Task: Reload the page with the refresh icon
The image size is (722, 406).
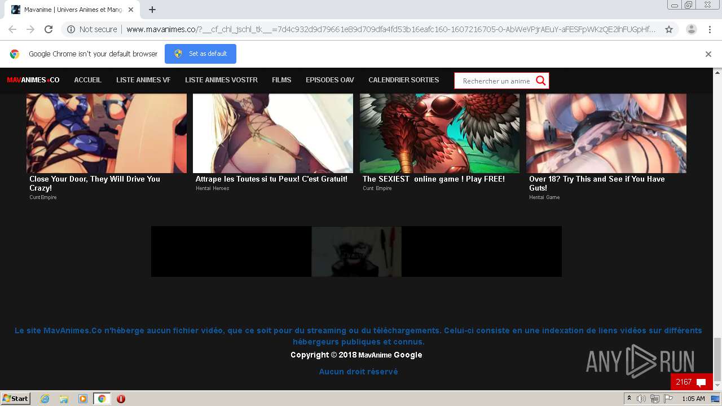Action: tap(49, 29)
